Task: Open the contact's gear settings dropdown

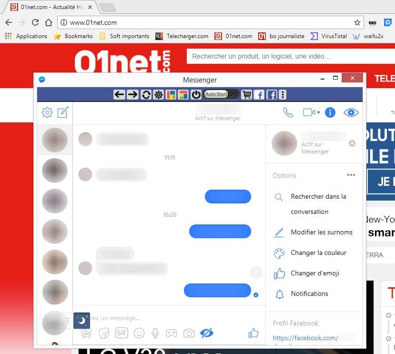Action: (352, 143)
